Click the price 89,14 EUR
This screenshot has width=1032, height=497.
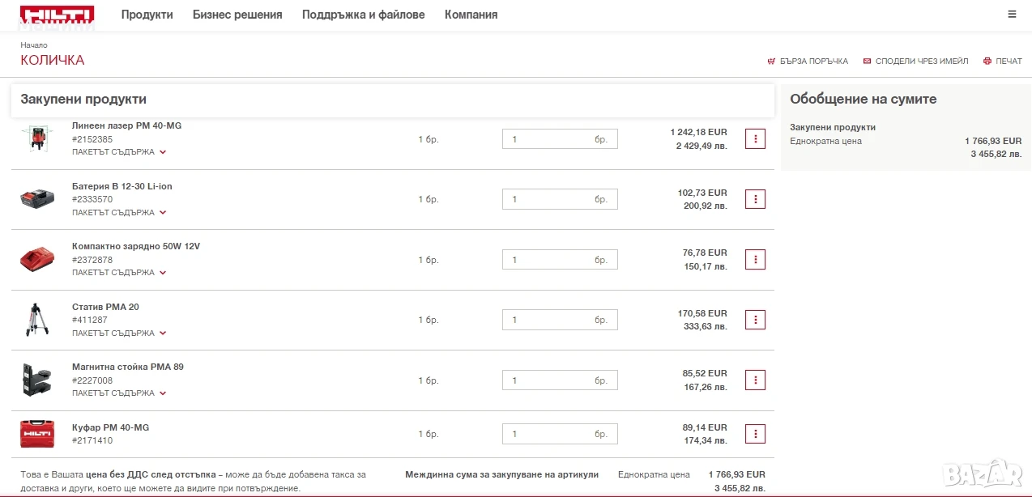[x=705, y=427]
